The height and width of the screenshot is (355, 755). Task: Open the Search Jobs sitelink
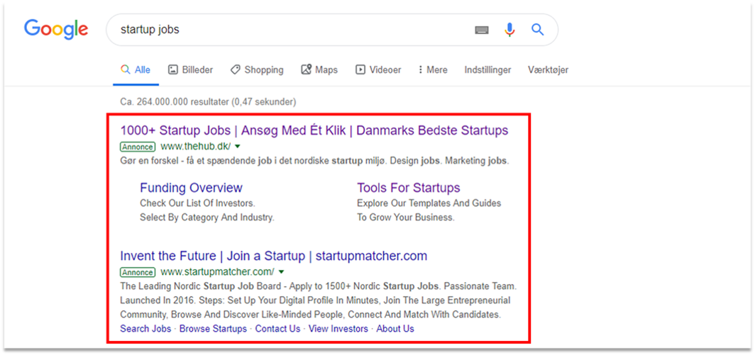[x=145, y=329]
